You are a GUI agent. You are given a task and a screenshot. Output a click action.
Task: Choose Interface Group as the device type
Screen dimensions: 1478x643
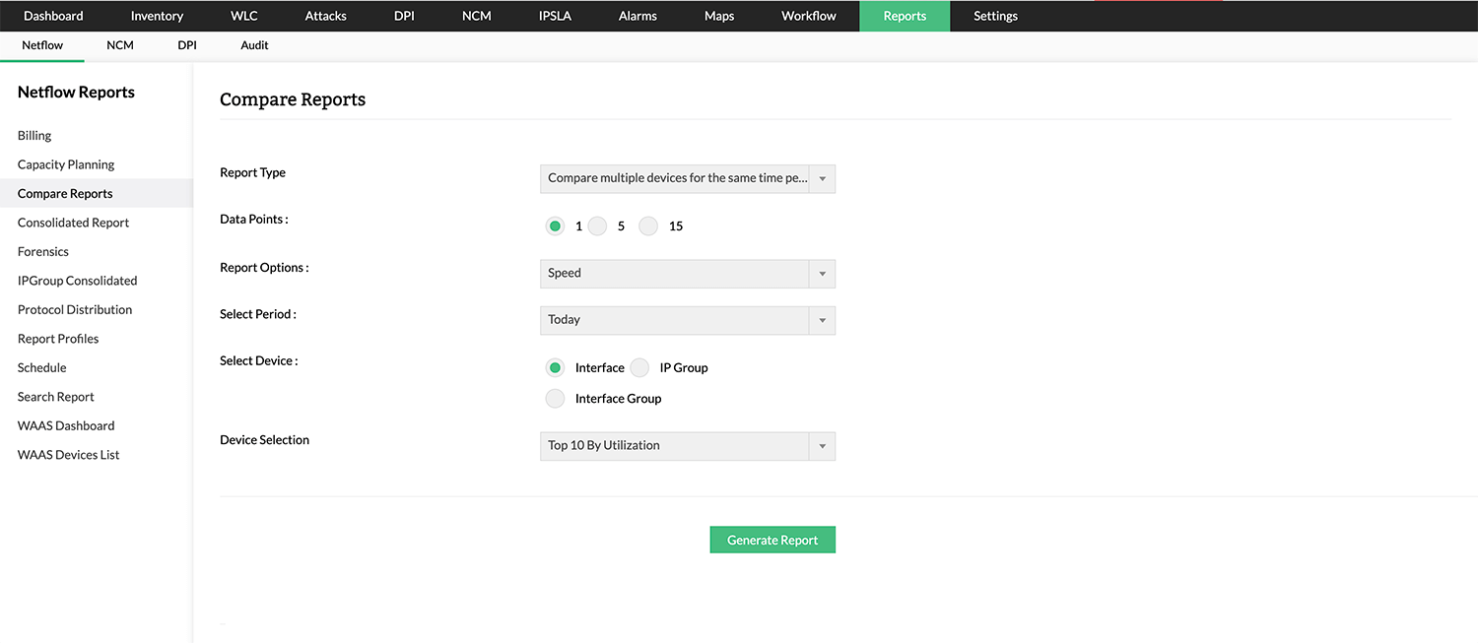click(555, 398)
